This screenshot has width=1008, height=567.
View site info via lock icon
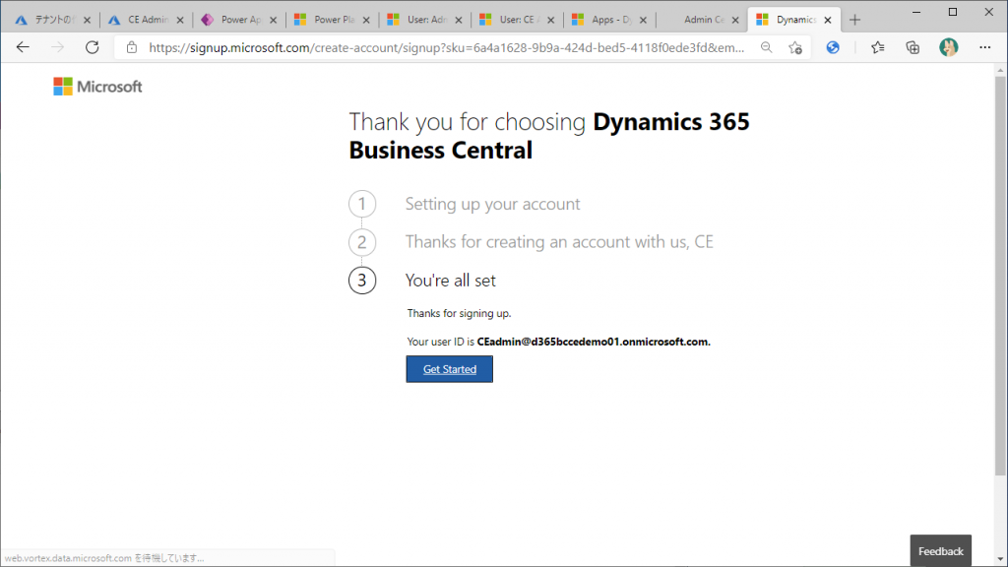(x=132, y=47)
